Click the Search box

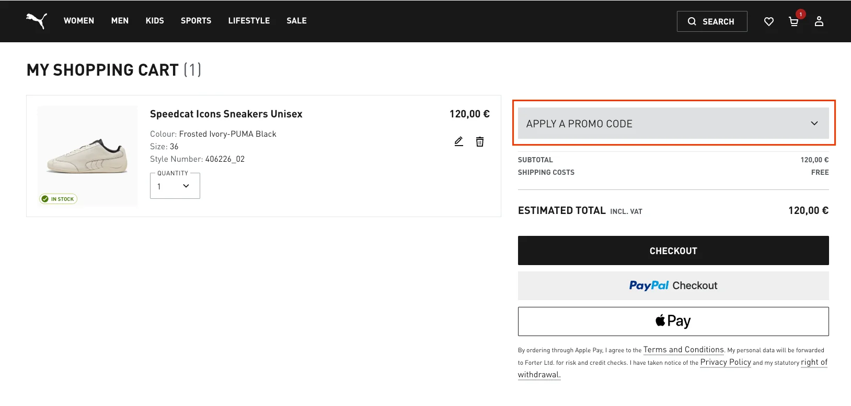click(712, 21)
